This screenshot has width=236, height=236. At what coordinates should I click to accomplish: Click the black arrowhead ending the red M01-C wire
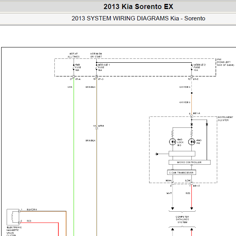192,209
